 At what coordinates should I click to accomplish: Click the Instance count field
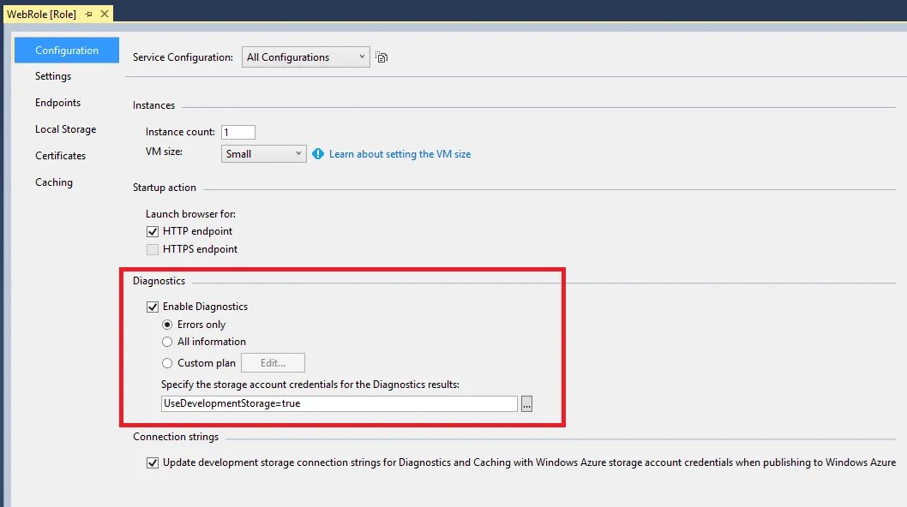tap(238, 133)
